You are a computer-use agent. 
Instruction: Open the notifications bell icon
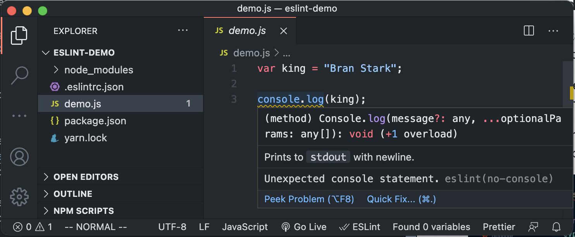pyautogui.click(x=557, y=227)
